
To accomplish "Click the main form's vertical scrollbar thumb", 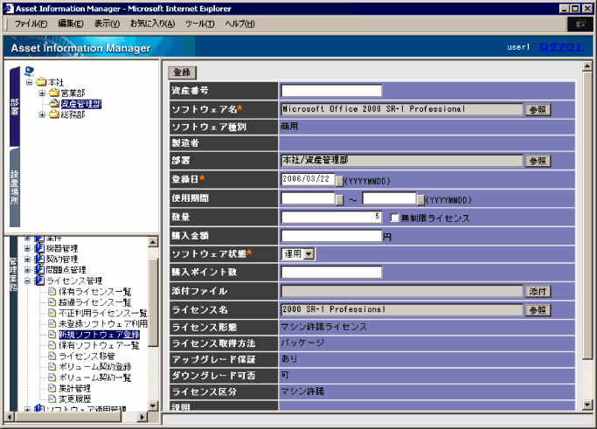I will (587, 215).
